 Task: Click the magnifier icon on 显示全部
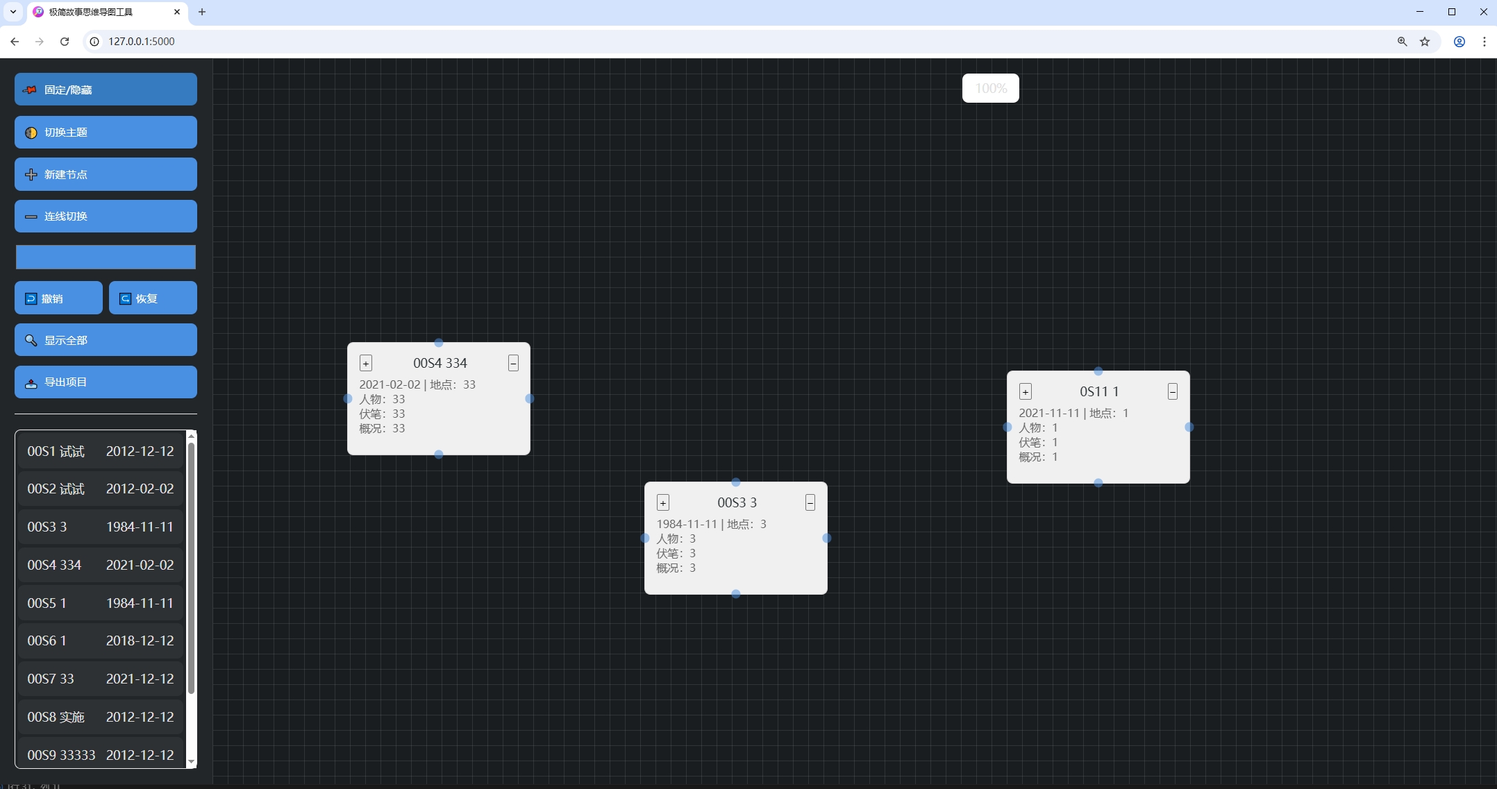click(x=31, y=341)
